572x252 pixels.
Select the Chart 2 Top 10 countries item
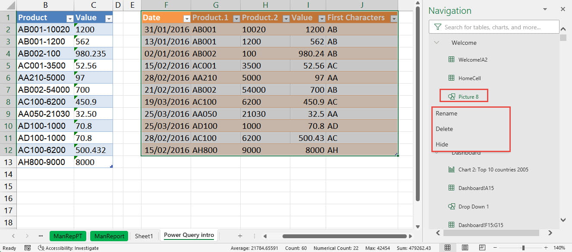(x=493, y=169)
